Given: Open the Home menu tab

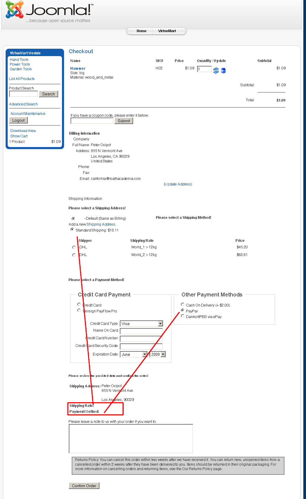Looking at the screenshot, I should (x=141, y=31).
